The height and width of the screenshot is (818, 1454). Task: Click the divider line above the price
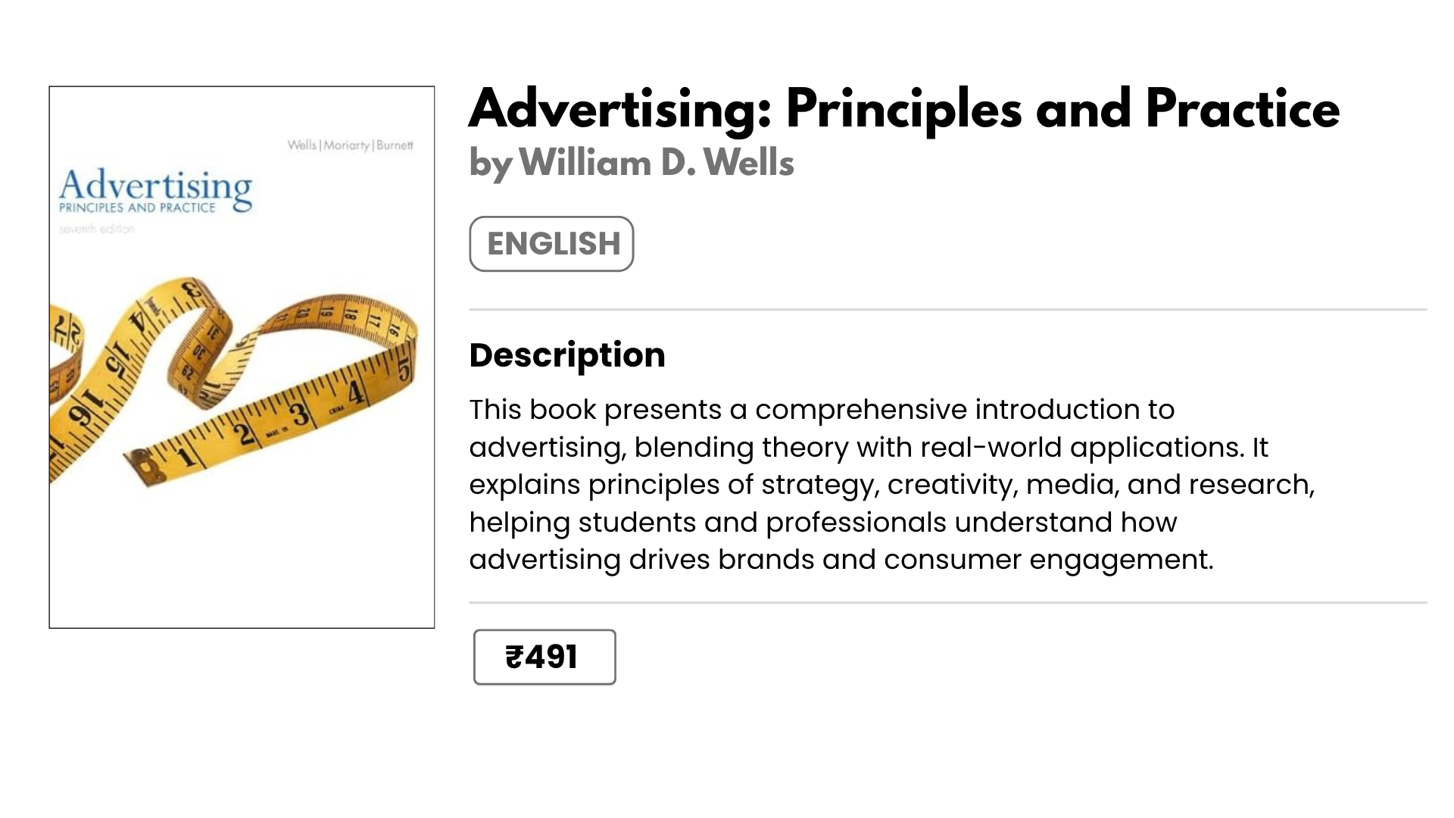947,602
